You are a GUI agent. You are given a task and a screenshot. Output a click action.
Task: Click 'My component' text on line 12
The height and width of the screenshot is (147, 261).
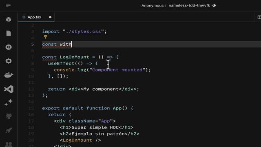[101, 89]
